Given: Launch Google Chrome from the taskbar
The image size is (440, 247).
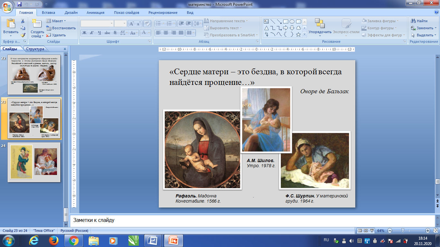Looking at the screenshot, I should click(73, 240).
